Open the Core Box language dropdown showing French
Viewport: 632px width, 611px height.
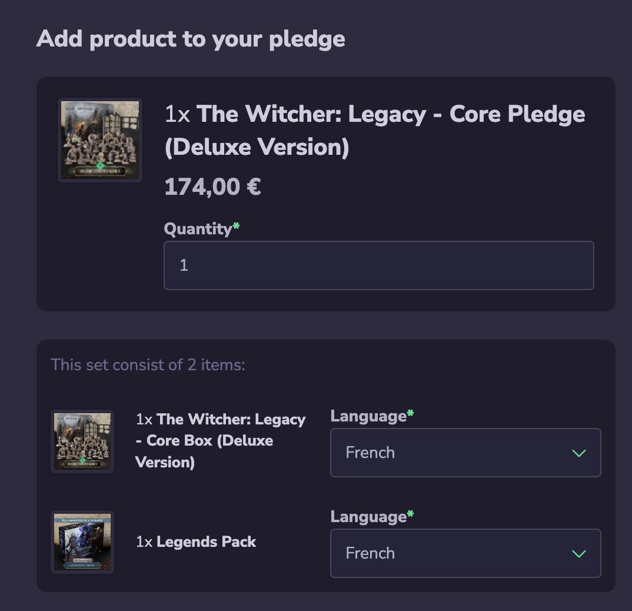pos(465,453)
